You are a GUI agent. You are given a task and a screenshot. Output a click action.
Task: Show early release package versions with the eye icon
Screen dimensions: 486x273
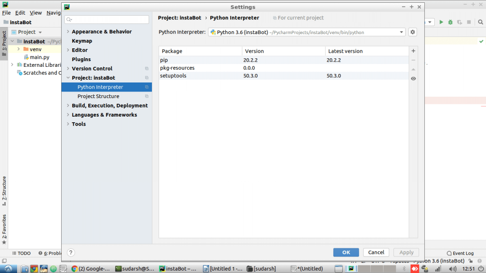click(413, 78)
